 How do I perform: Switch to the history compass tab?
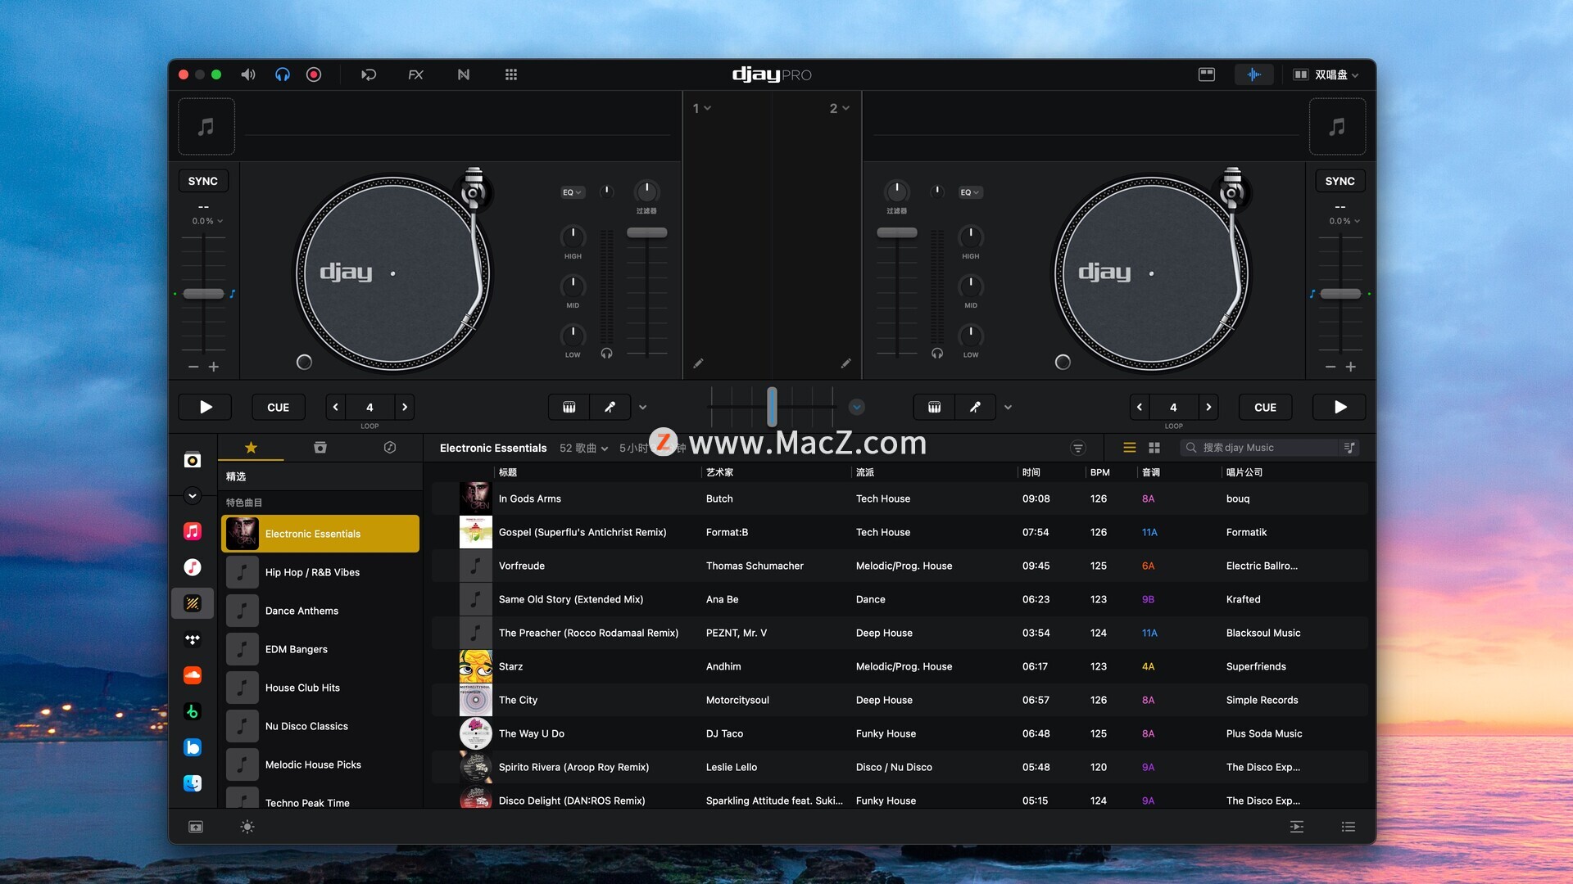390,448
